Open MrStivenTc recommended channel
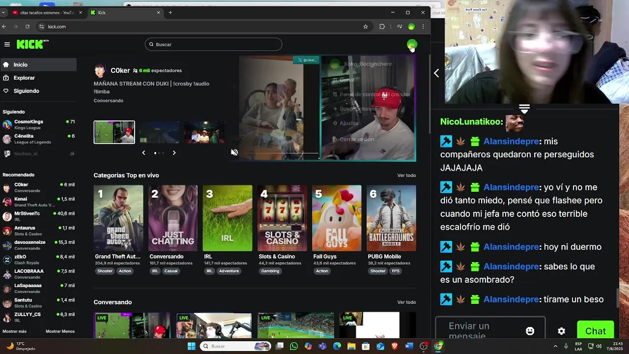Viewport: 629px width, 354px height. tap(38, 216)
